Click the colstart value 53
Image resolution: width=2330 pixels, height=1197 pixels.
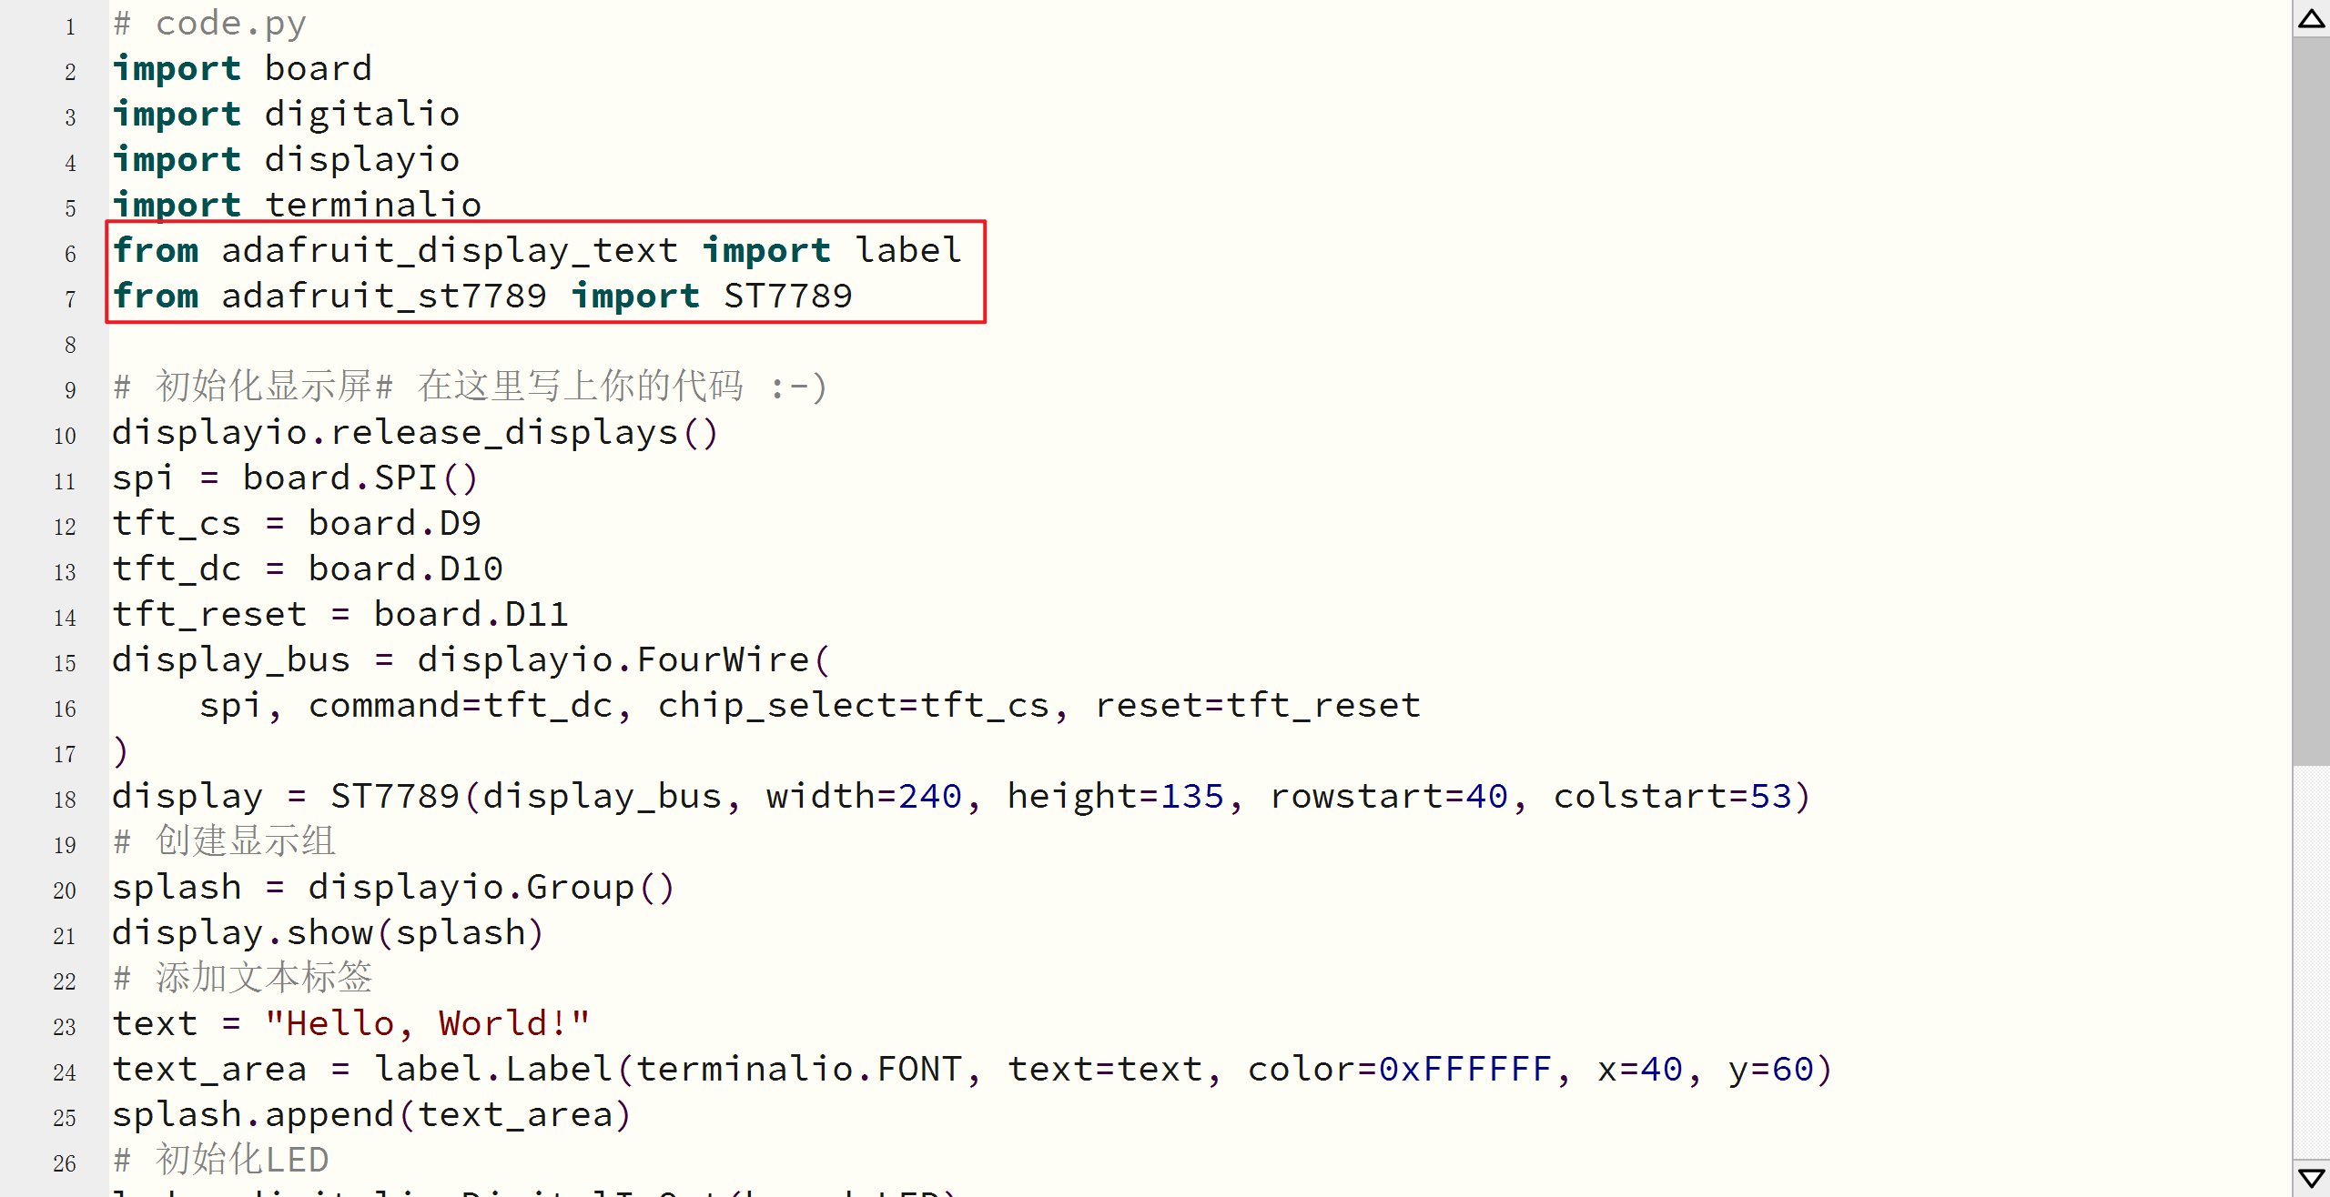click(x=1770, y=796)
